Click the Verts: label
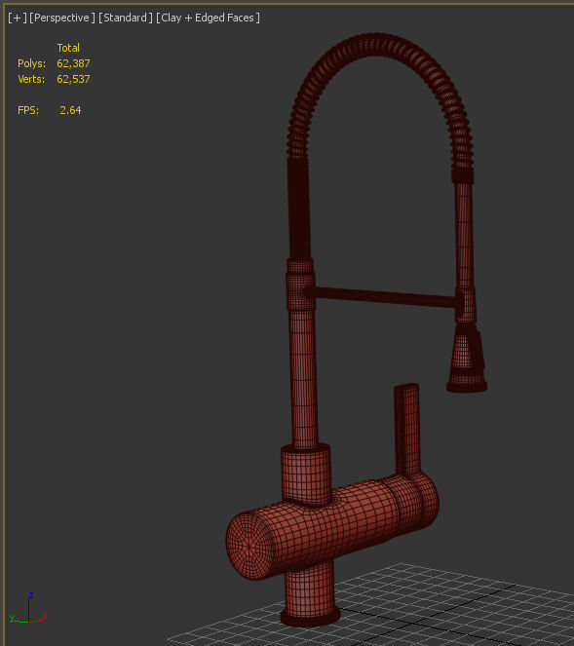This screenshot has width=574, height=646. click(x=31, y=79)
